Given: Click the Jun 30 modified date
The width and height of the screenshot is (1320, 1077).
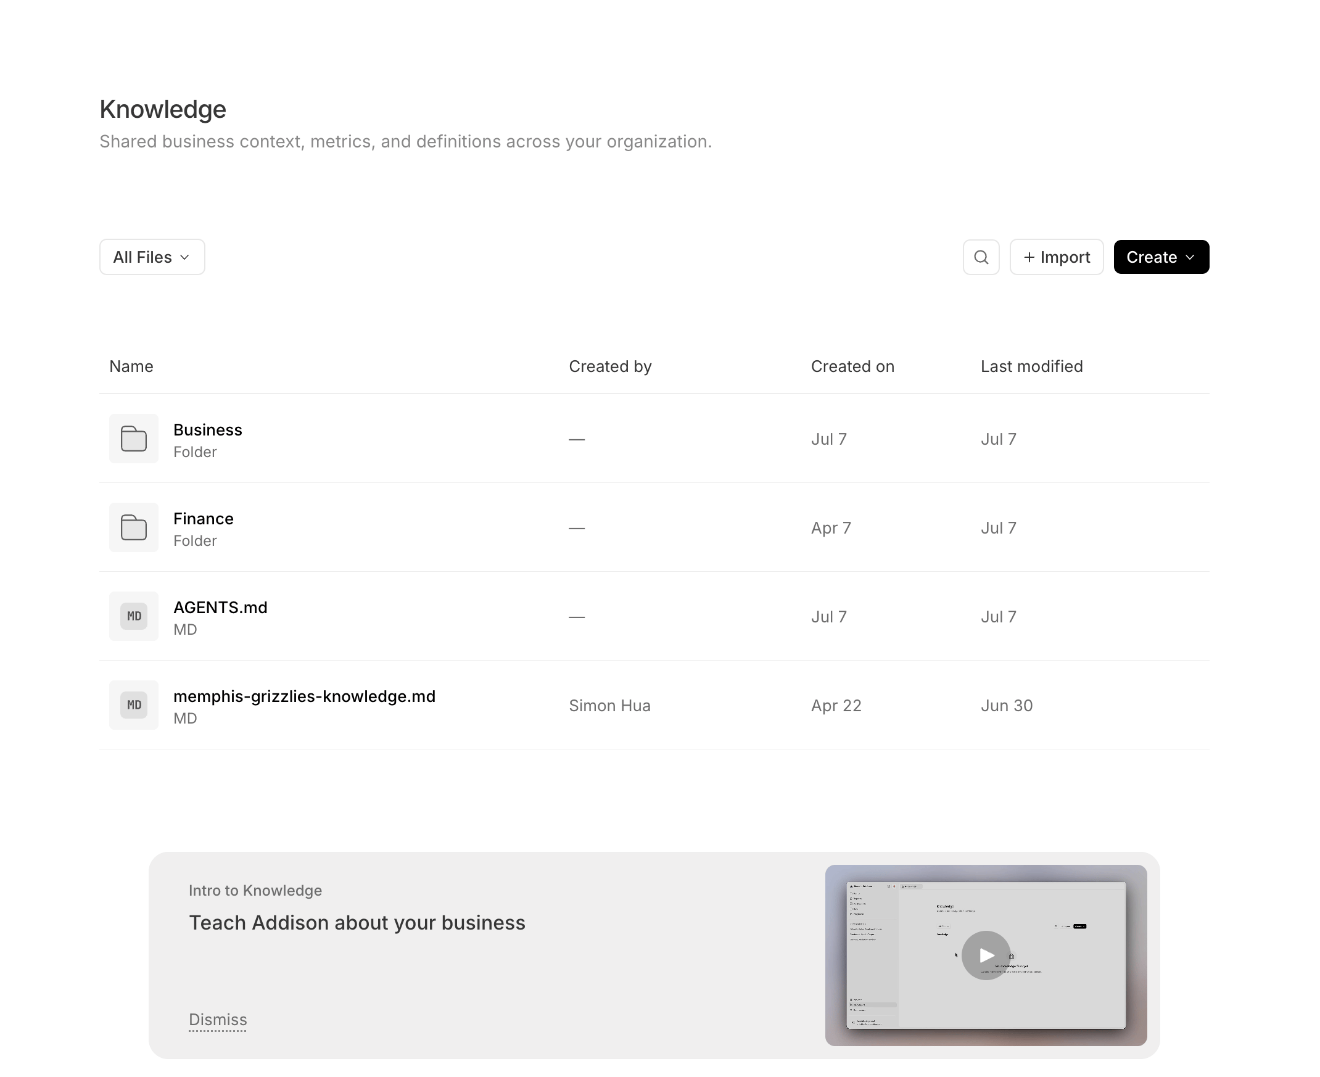Looking at the screenshot, I should (1007, 706).
